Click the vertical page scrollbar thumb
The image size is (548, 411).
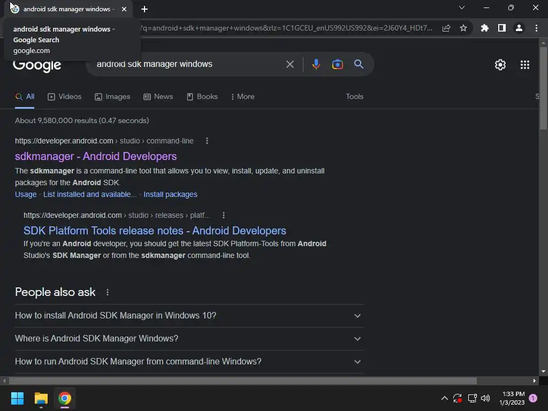[543, 88]
